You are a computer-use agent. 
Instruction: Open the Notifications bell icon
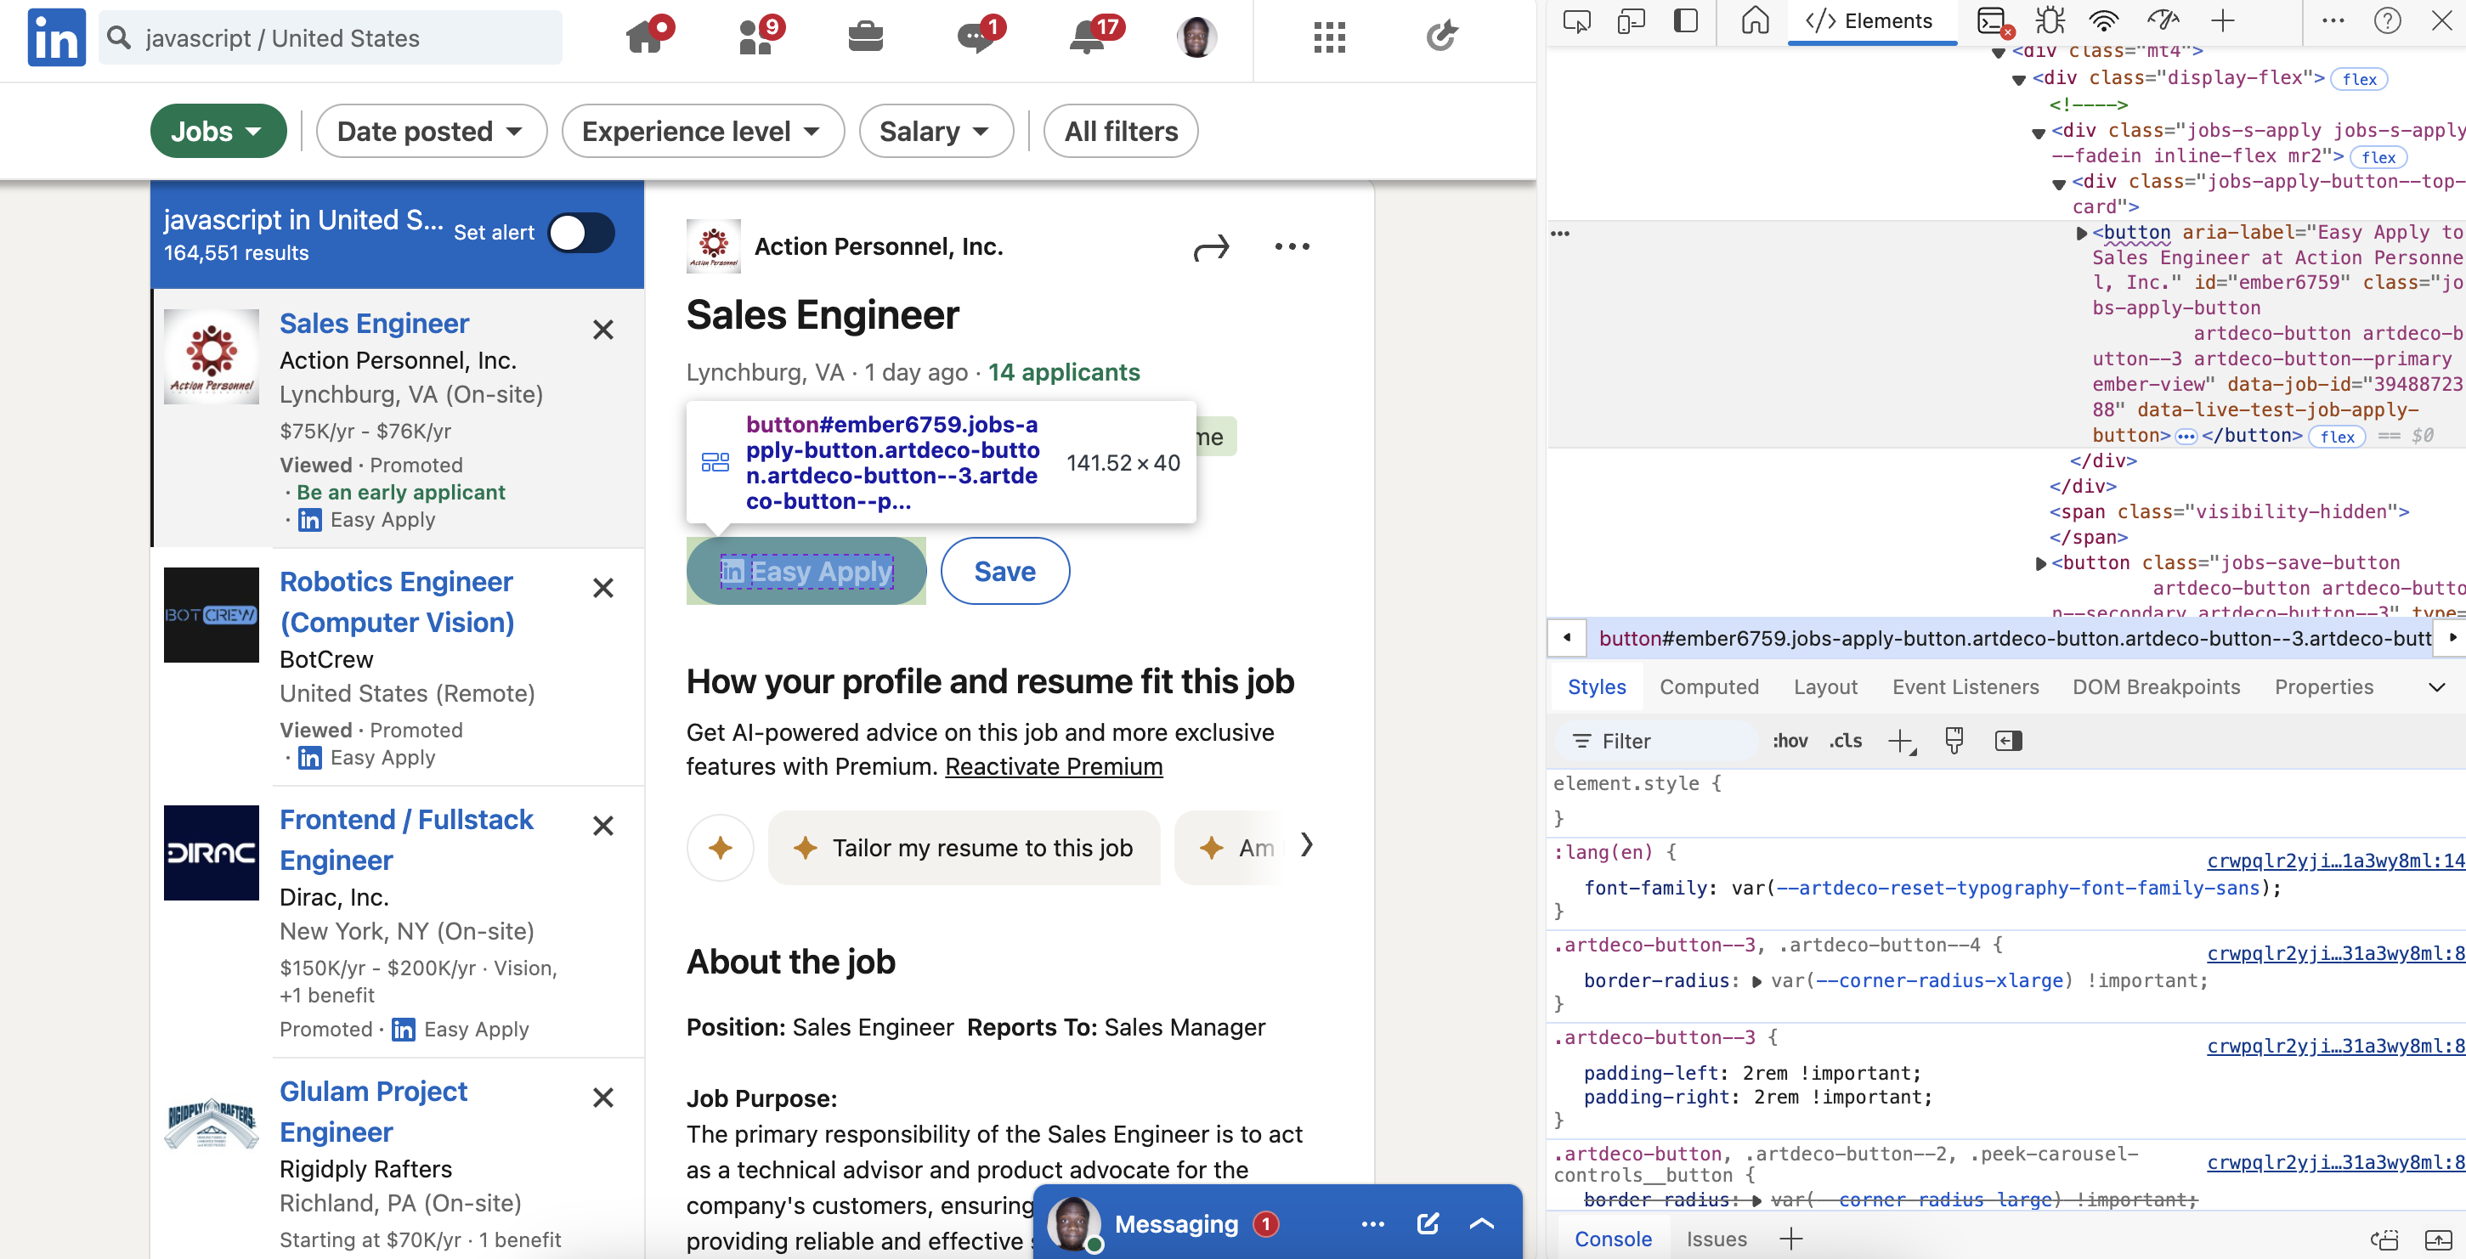(1088, 37)
